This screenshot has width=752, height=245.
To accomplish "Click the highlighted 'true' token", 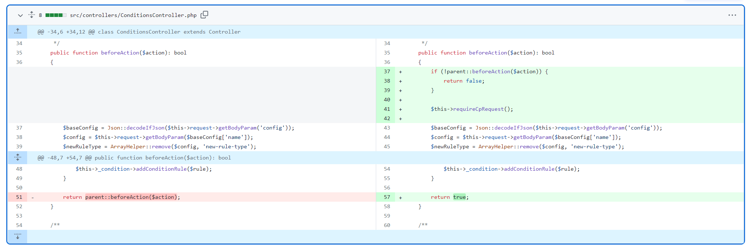I will pyautogui.click(x=459, y=197).
